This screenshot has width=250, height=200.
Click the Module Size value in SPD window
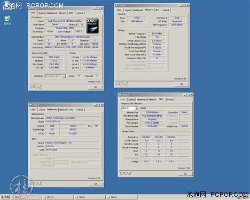(152, 113)
